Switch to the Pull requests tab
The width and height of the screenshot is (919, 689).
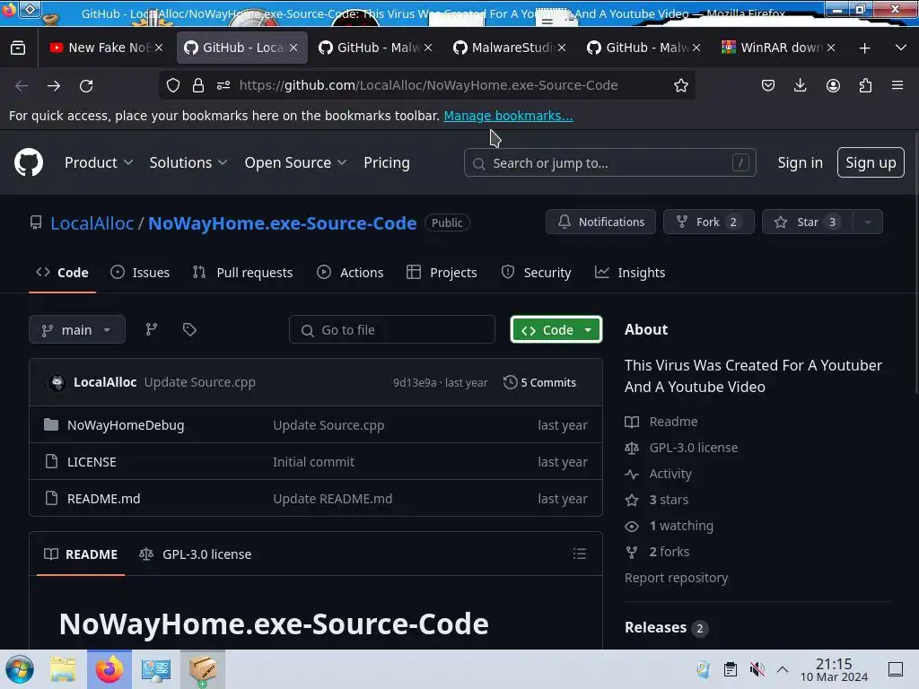coord(242,273)
